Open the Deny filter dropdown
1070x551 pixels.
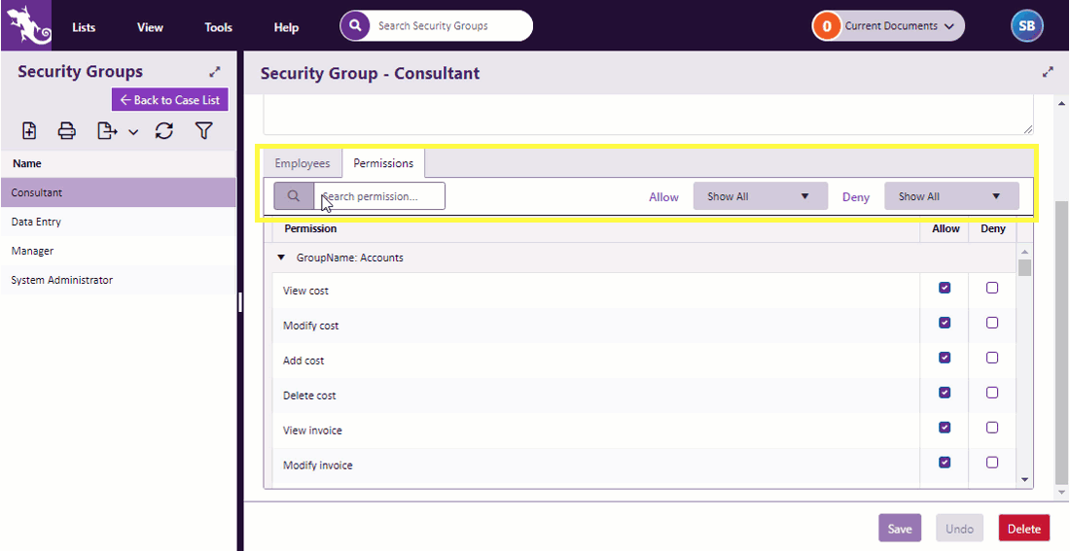[950, 196]
